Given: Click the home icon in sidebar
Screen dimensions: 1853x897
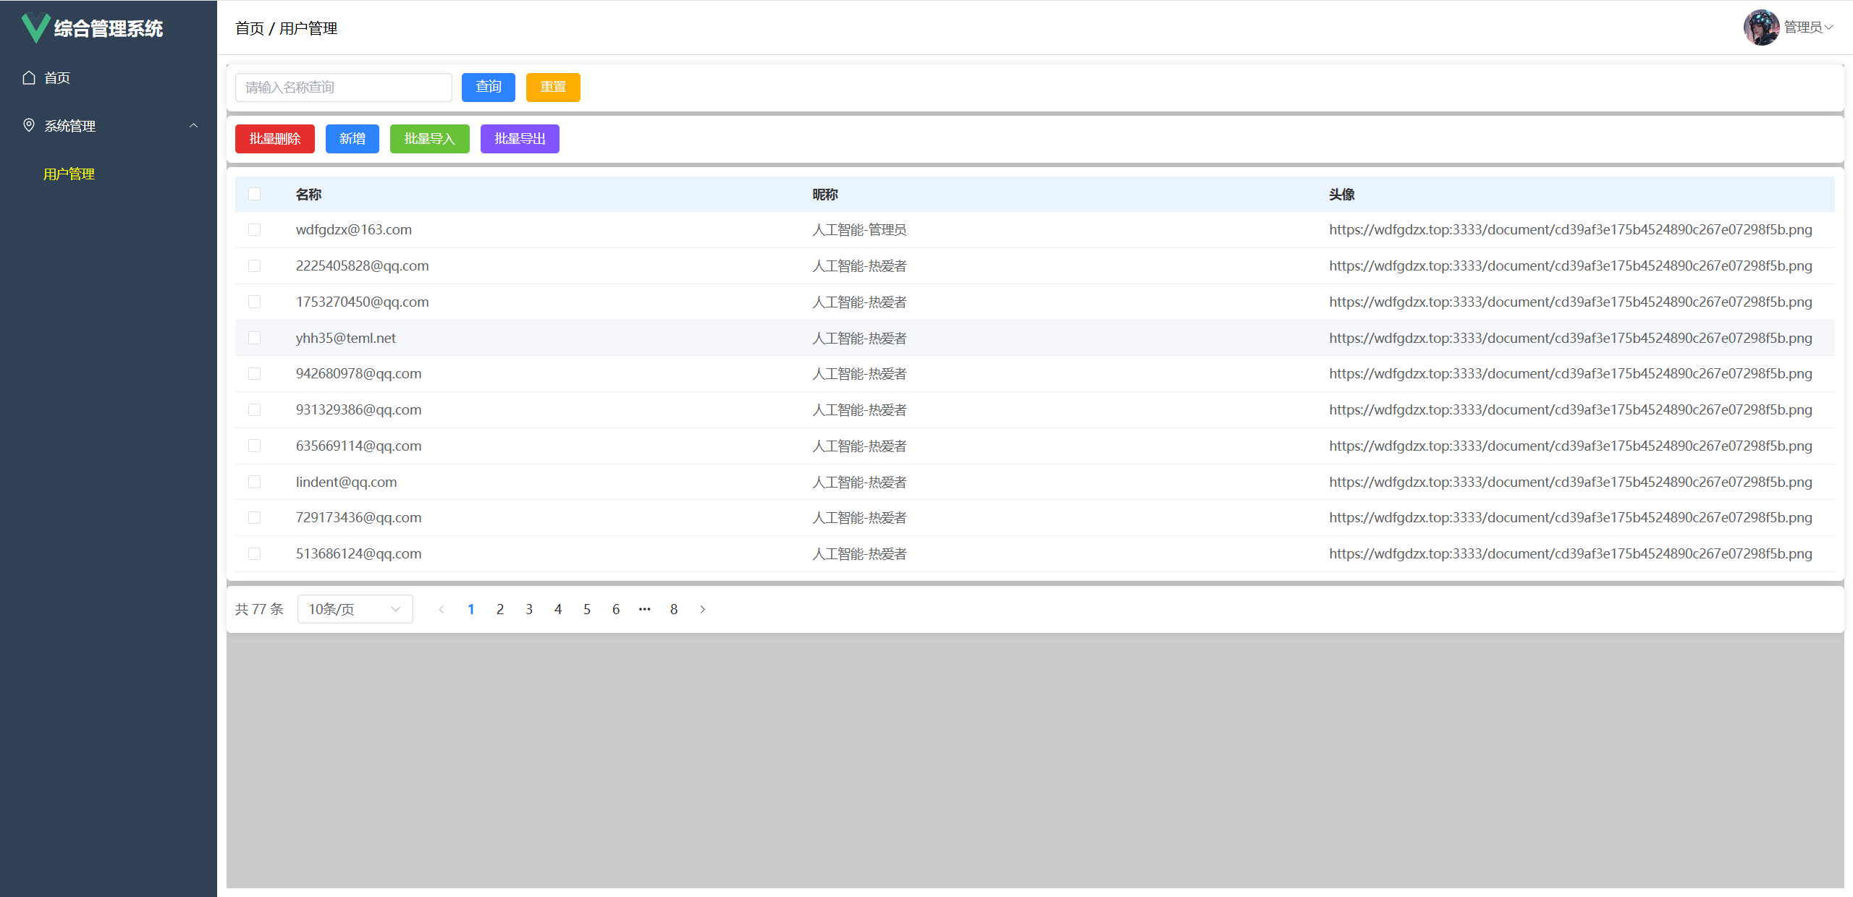Looking at the screenshot, I should pyautogui.click(x=29, y=77).
